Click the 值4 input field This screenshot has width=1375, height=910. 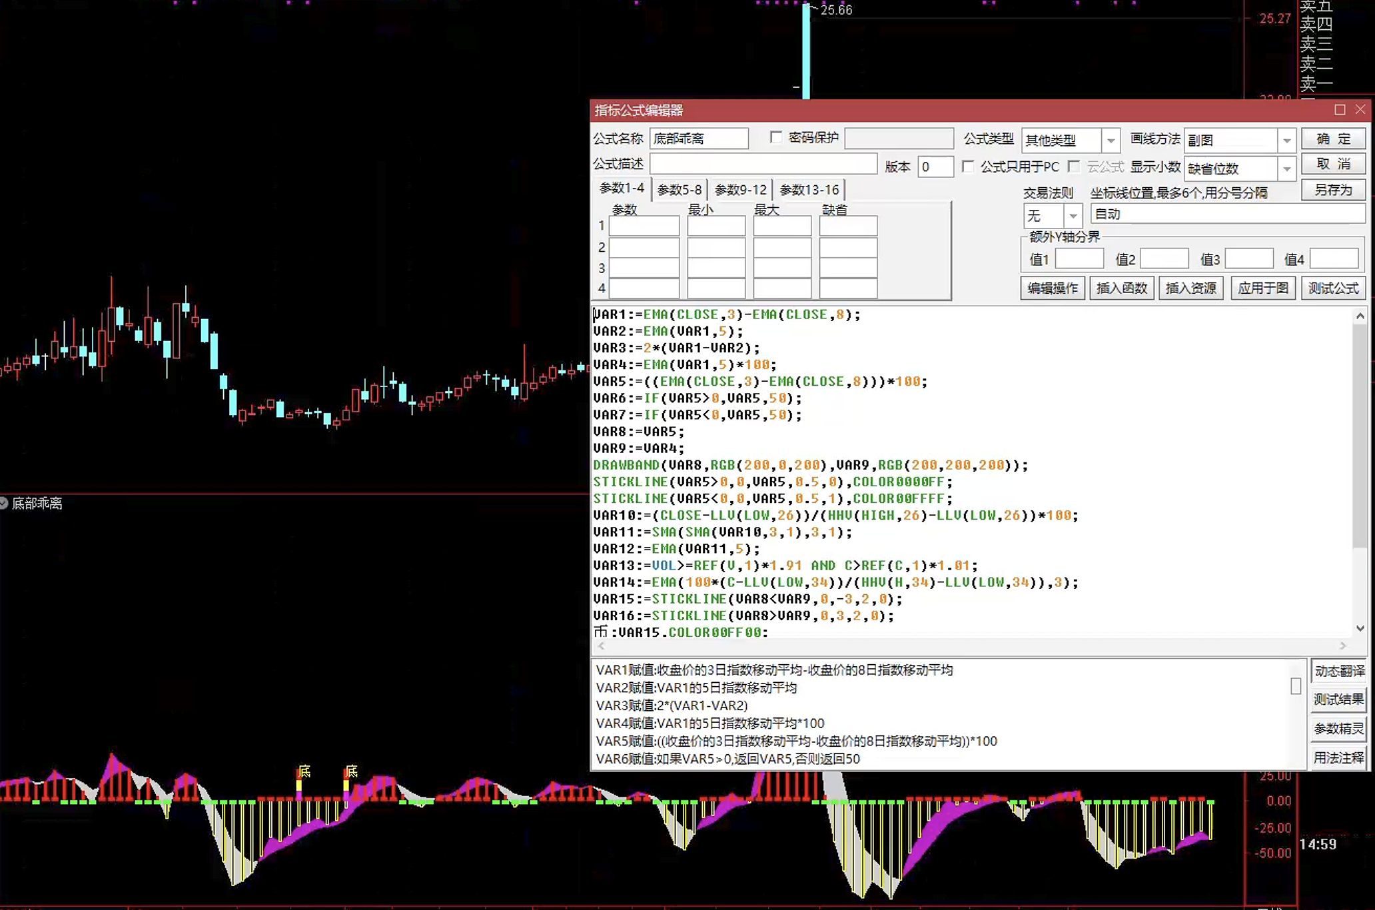pyautogui.click(x=1334, y=258)
